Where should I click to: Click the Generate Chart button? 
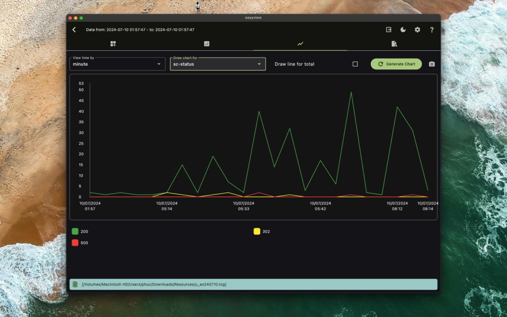[x=396, y=64]
